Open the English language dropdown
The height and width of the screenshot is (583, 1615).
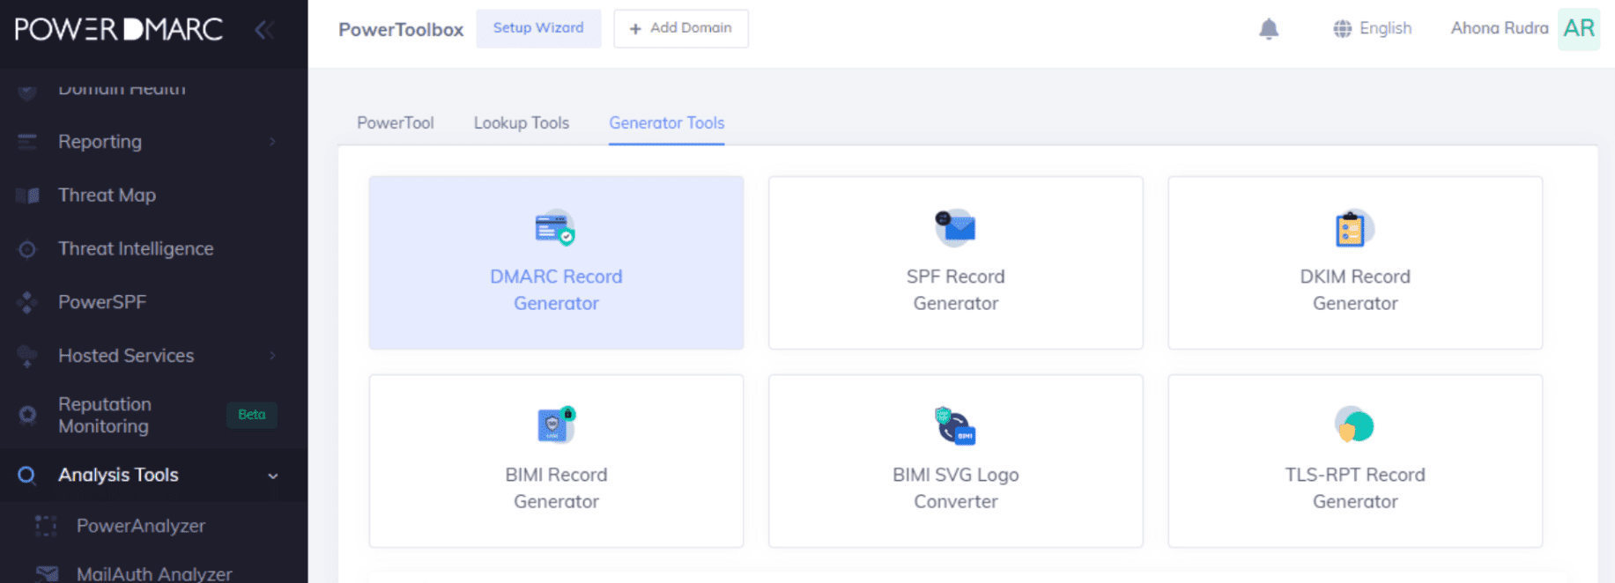coord(1384,29)
